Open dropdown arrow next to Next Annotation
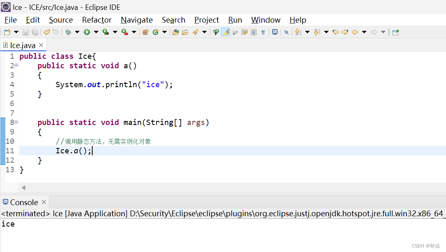446x252 pixels. click(308, 32)
